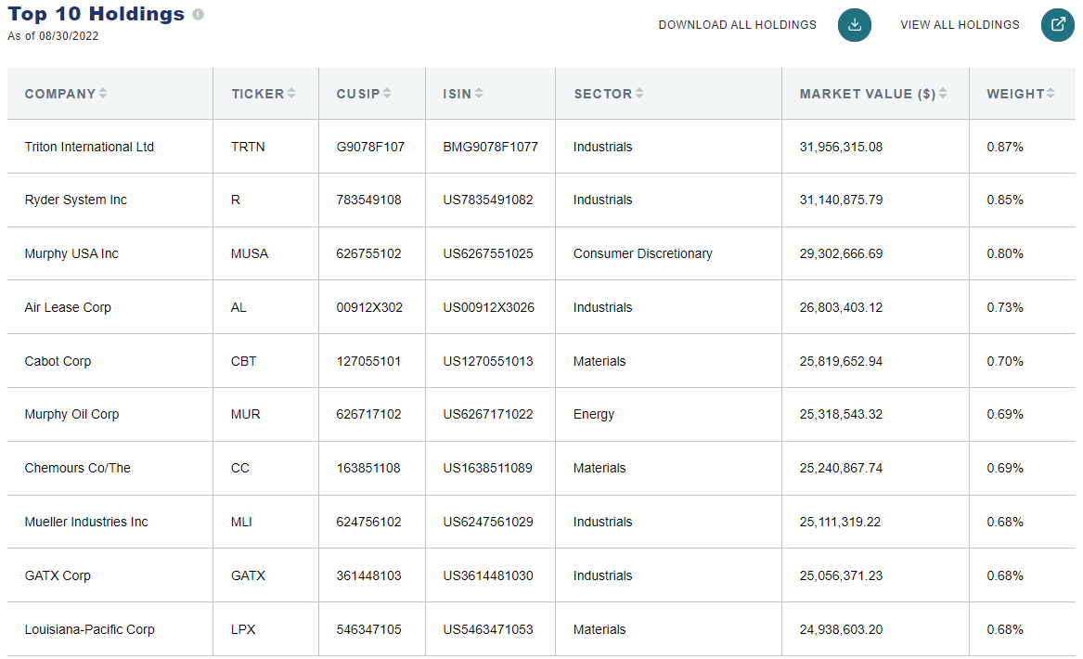Click the MARKET VALUE ($) header label
The width and height of the screenshot is (1083, 659).
tap(868, 94)
